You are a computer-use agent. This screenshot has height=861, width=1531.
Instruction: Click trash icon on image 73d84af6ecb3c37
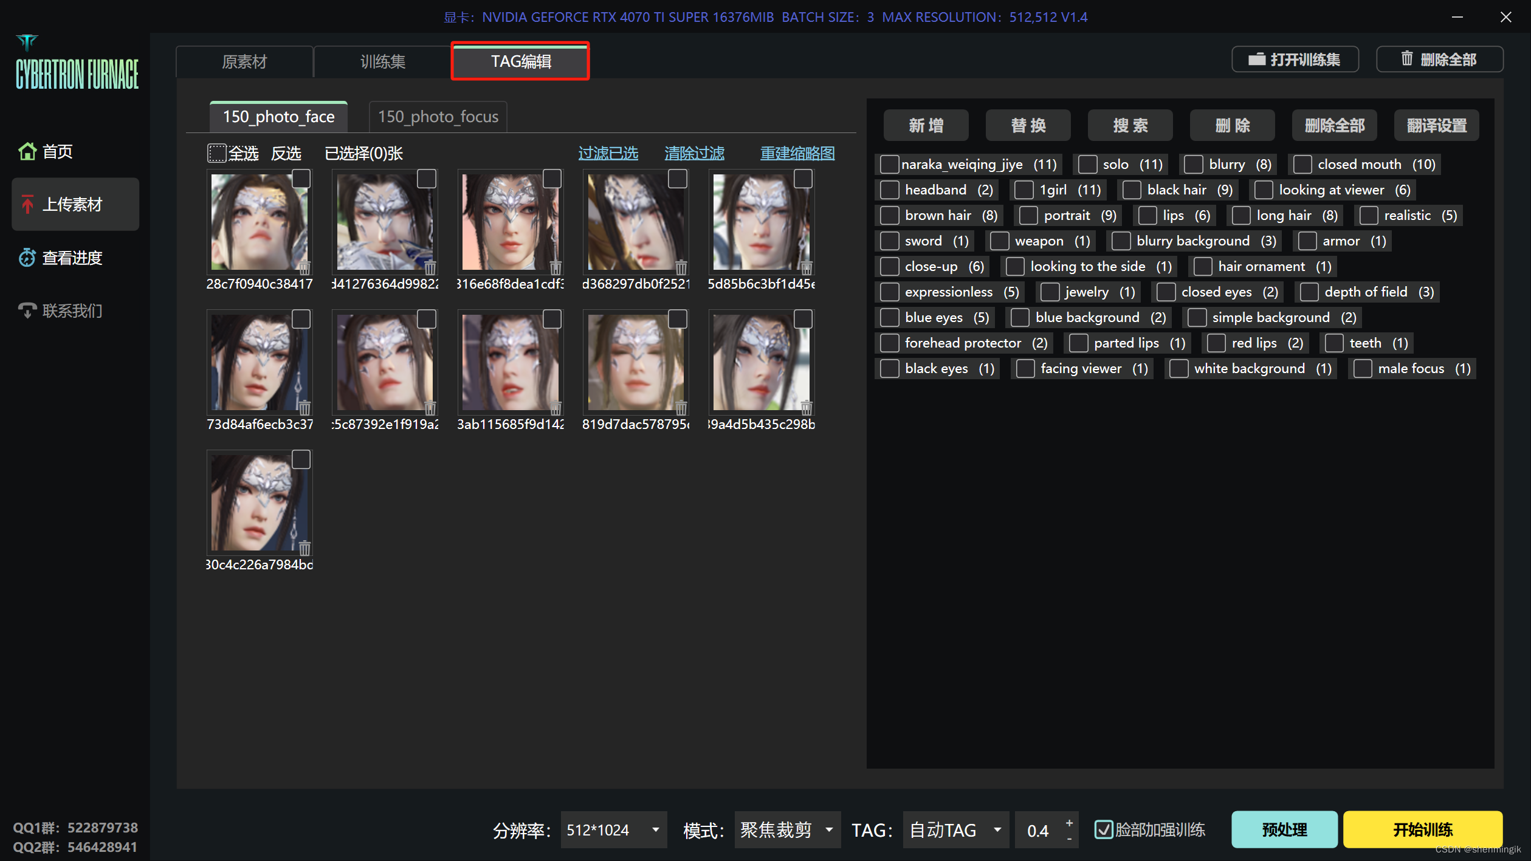click(304, 408)
